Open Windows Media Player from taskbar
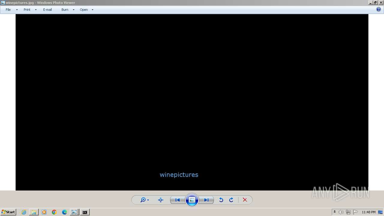Screen dimensions: 384x216 [44, 212]
